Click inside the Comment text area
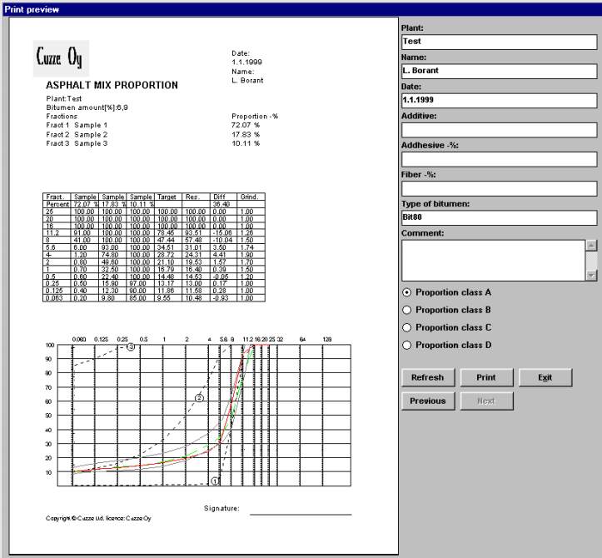 pyautogui.click(x=493, y=260)
